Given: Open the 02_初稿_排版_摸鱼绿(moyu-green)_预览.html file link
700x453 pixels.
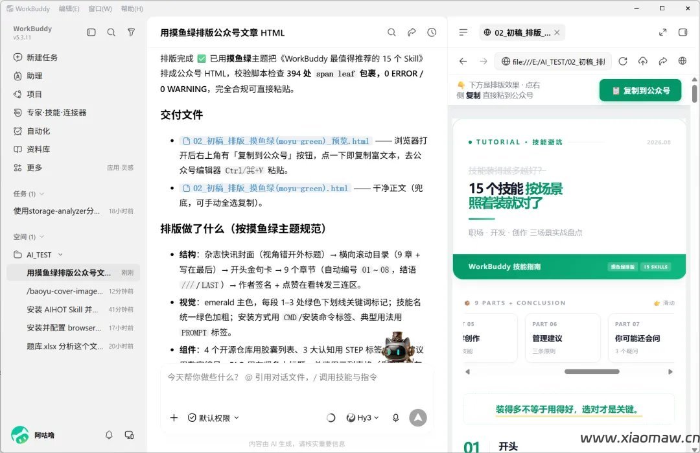Looking at the screenshot, I should (276, 141).
